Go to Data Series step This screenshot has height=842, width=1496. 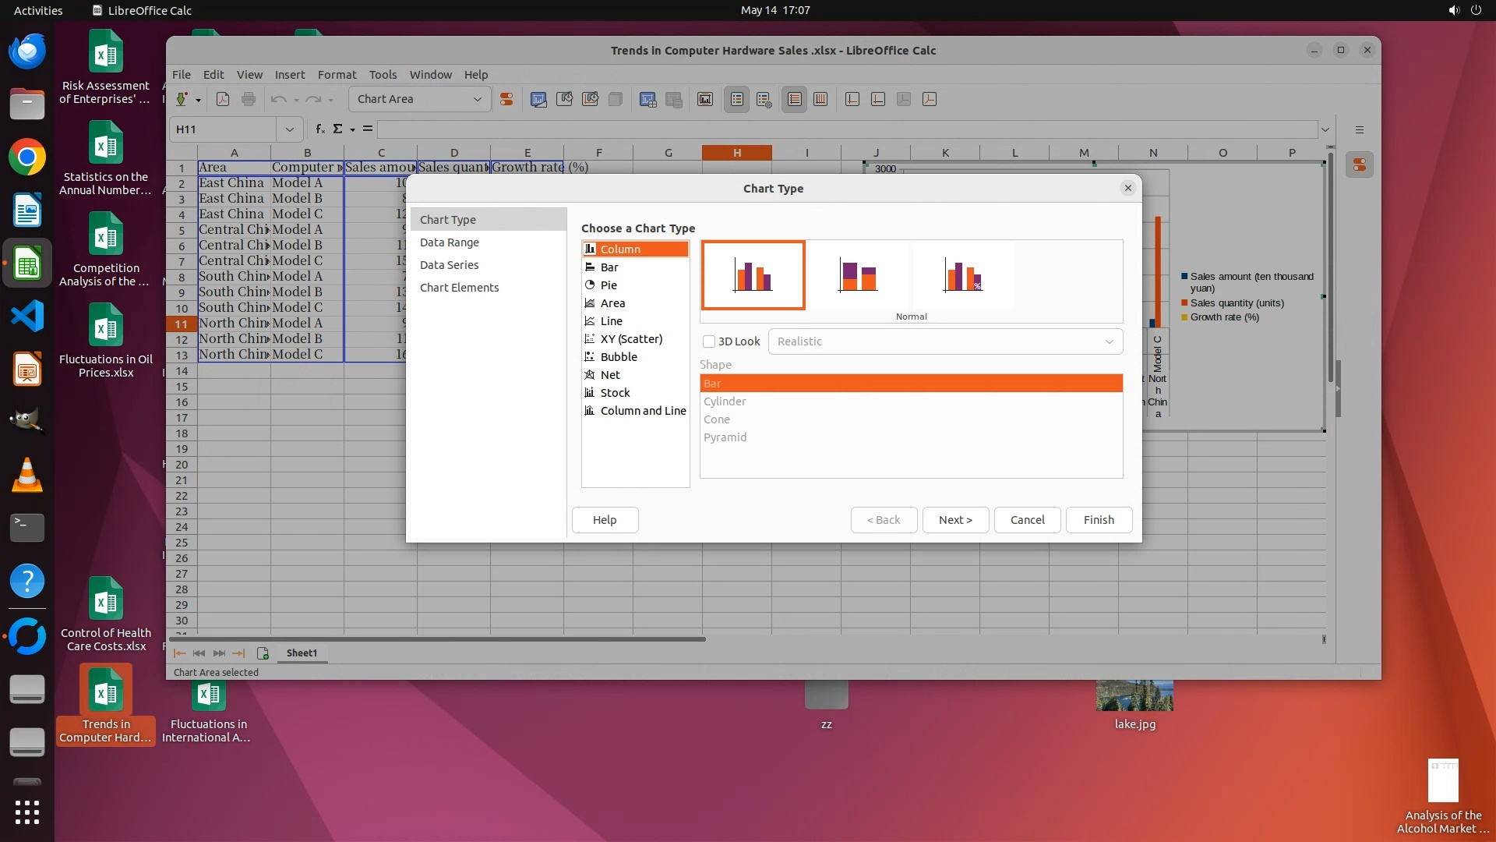[449, 265]
